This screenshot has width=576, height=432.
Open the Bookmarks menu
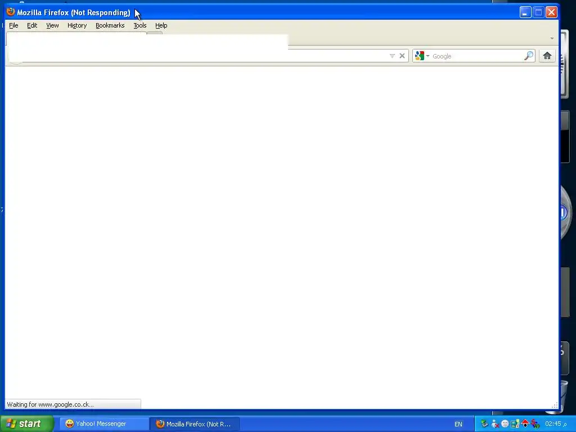tap(110, 25)
